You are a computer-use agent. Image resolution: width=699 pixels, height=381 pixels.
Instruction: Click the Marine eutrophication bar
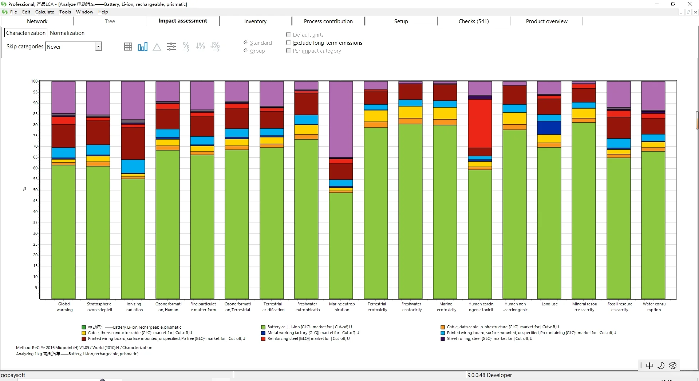click(x=341, y=190)
